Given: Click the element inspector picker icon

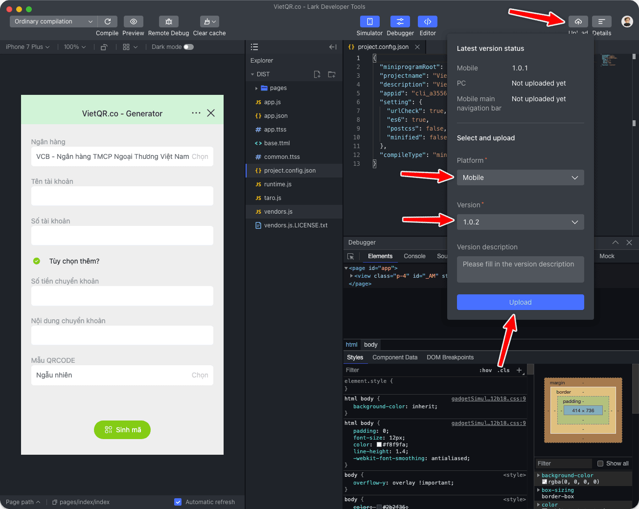Looking at the screenshot, I should pos(350,256).
